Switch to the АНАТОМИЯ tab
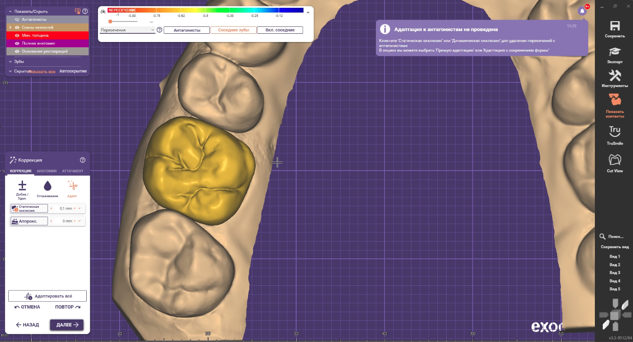Viewport: 633px width, 342px height. pos(46,171)
